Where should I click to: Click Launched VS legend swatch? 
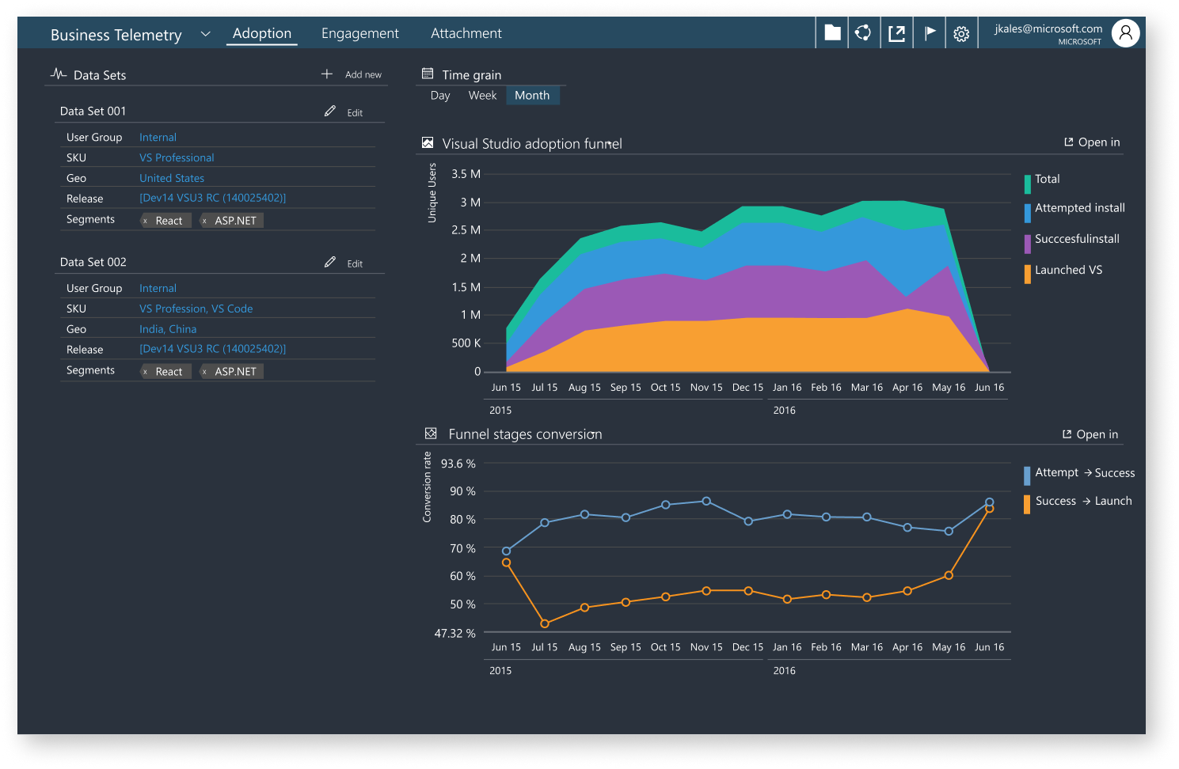point(1027,274)
